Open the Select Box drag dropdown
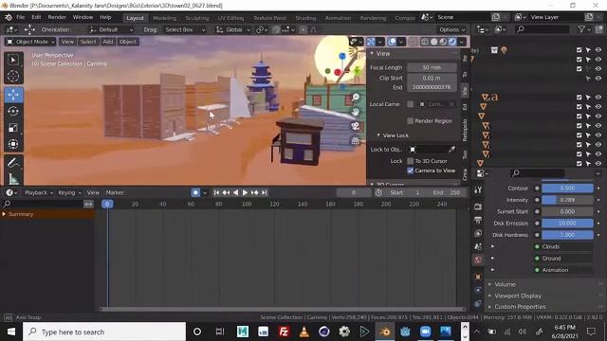 (185, 29)
